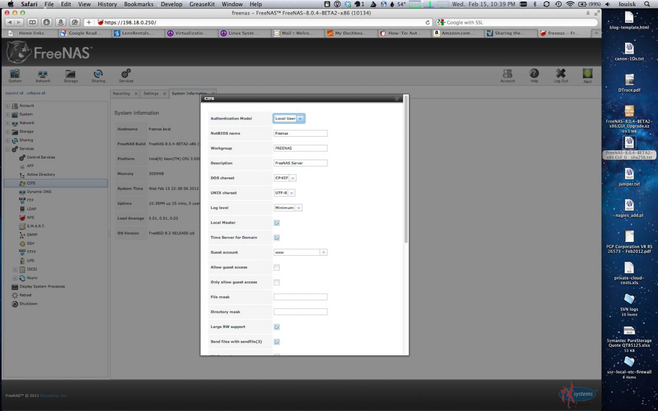Open the Account toolbar icon

click(507, 76)
